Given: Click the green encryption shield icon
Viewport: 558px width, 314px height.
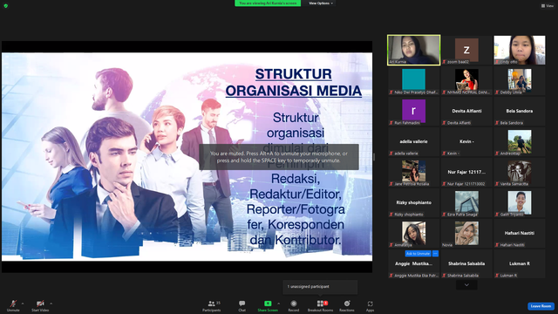Looking at the screenshot, I should tap(6, 6).
